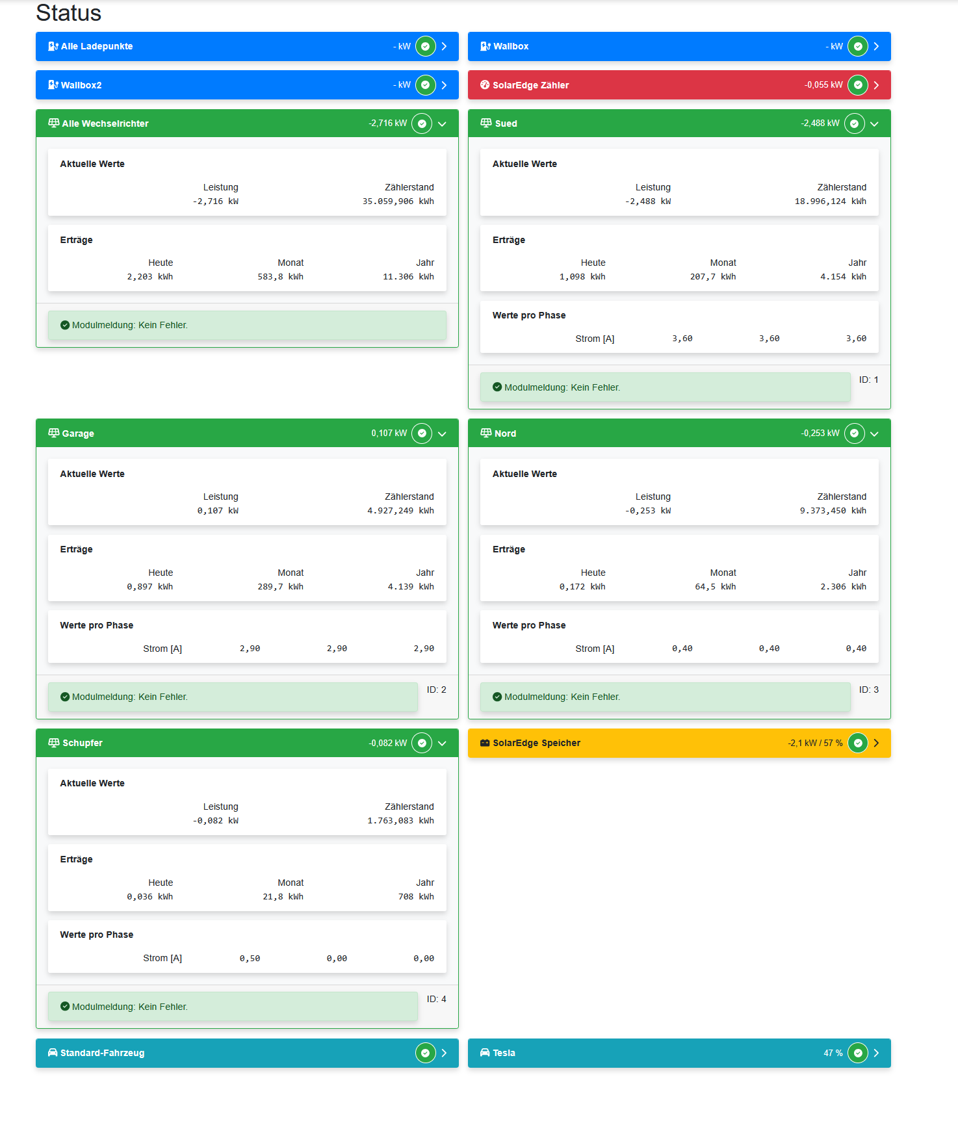This screenshot has height=1123, width=958.
Task: Click SolarEdge Zähler power -0,055 kW
Action: tap(823, 85)
